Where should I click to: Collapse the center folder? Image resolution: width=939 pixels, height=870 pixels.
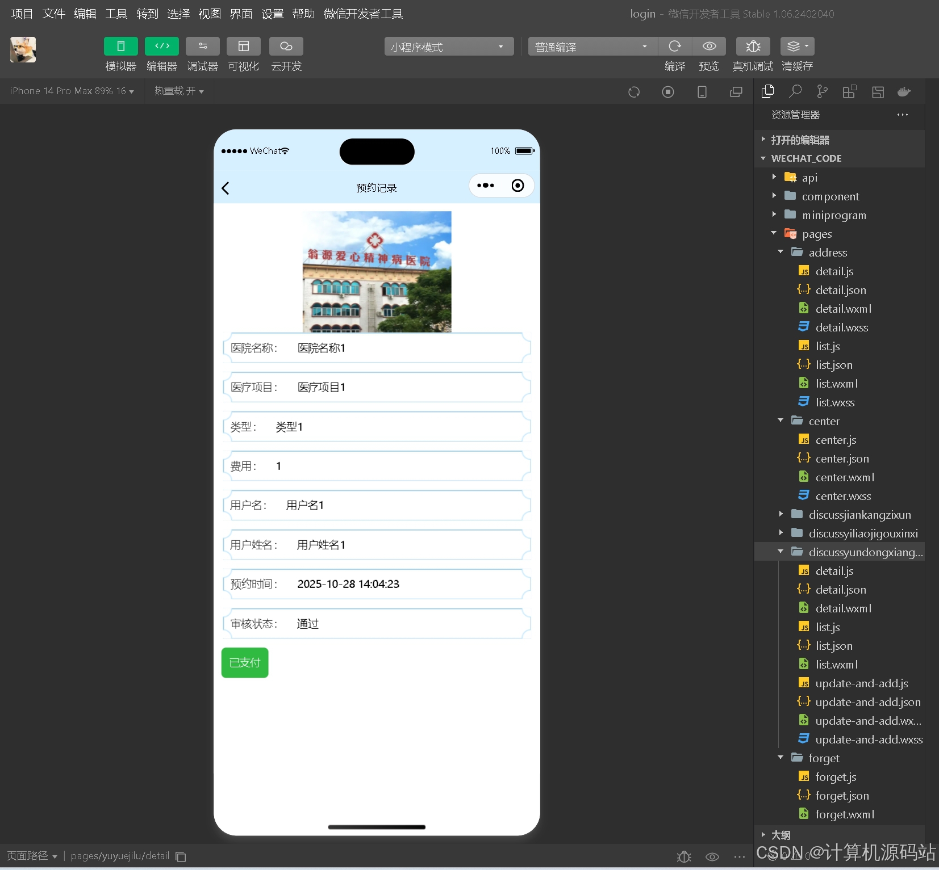pos(840,421)
